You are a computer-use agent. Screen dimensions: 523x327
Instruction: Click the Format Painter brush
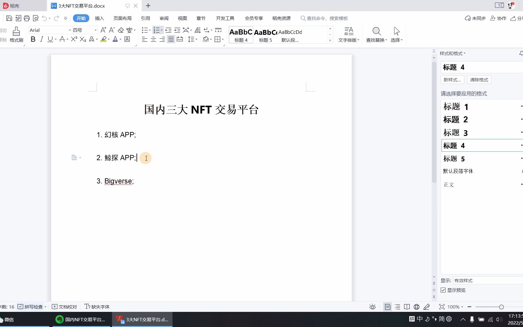(x=16, y=35)
